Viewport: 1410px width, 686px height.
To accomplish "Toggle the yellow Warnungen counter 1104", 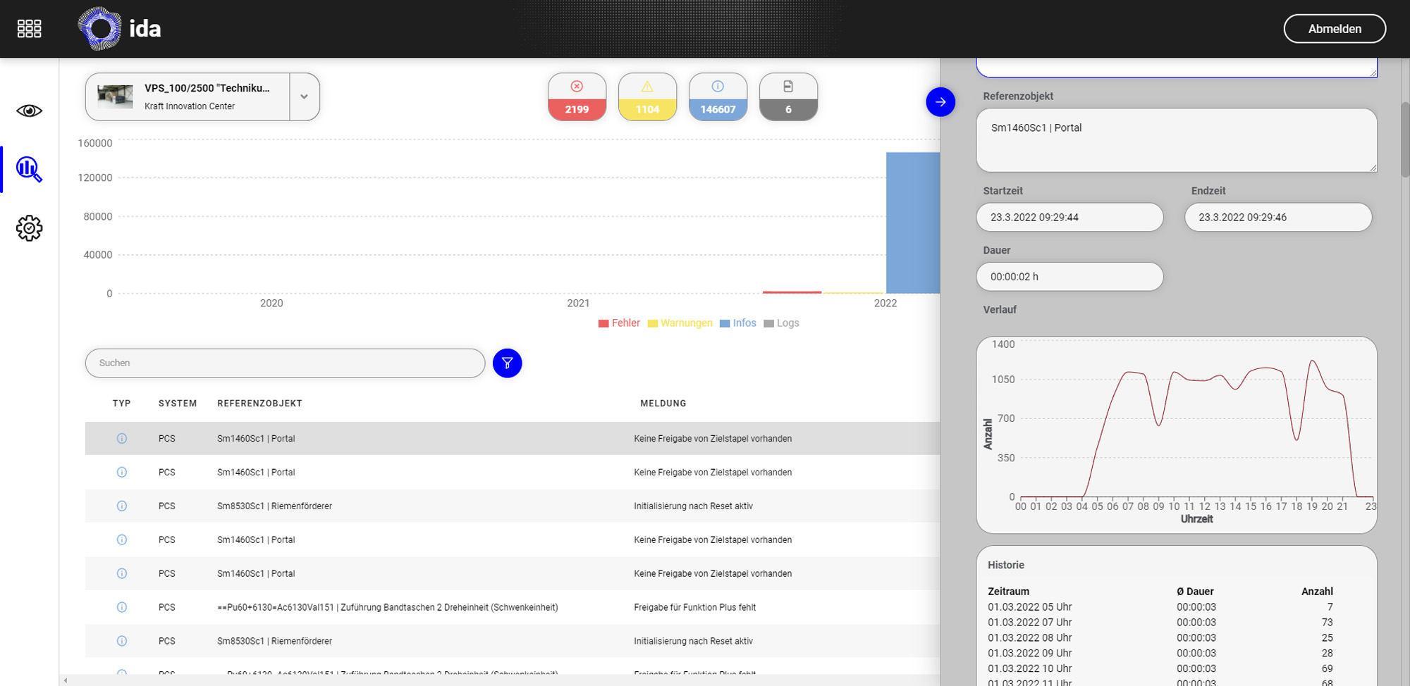I will coord(647,97).
